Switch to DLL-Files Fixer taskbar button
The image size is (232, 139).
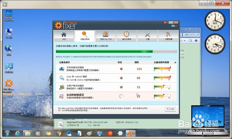[x=130, y=133]
